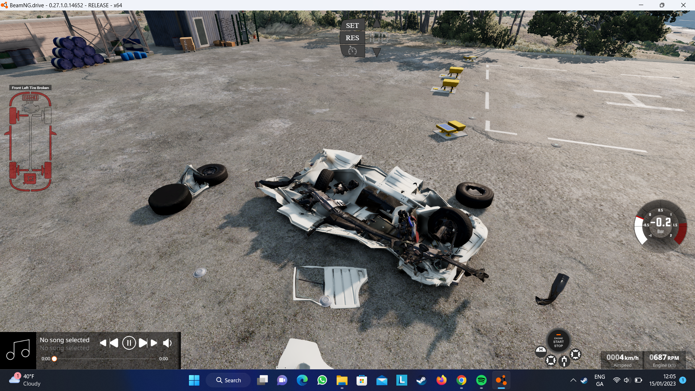Expand the hidden system tray icons

pyautogui.click(x=573, y=380)
